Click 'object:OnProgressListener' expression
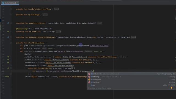Screen dimensions: 176x99 pos(60,65)
